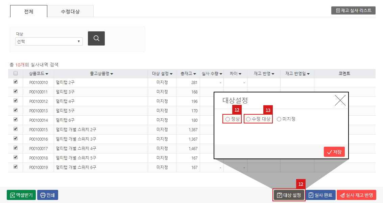Image resolution: width=383 pixels, height=203 pixels.
Task: Click the 실사 완료 button
Action: click(x=321, y=195)
